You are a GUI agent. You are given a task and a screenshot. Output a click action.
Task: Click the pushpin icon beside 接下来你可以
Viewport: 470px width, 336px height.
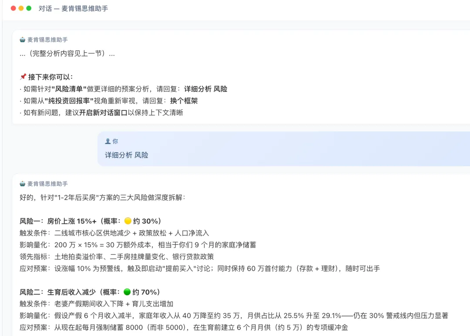23,77
